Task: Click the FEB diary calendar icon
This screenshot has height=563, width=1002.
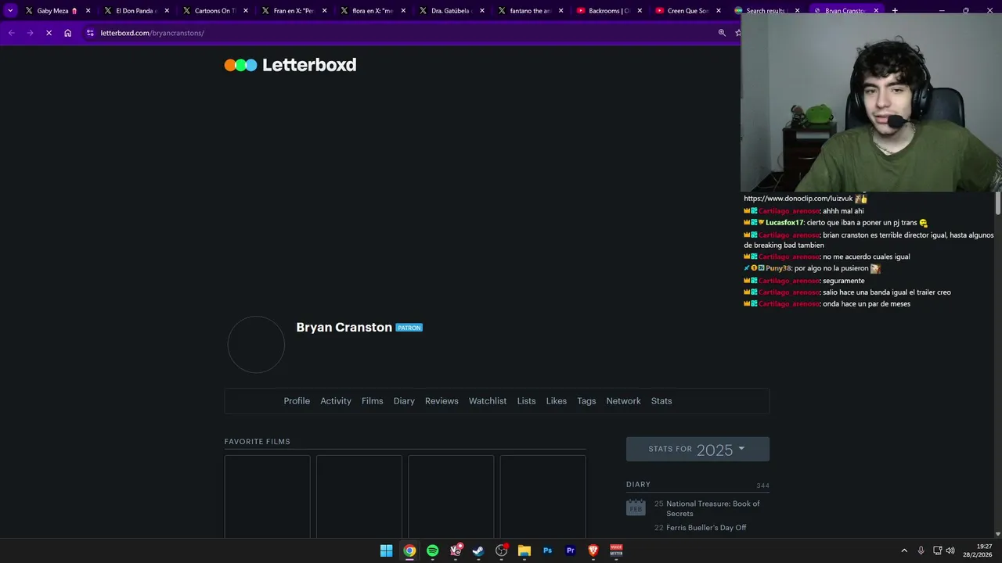Action: click(x=636, y=507)
